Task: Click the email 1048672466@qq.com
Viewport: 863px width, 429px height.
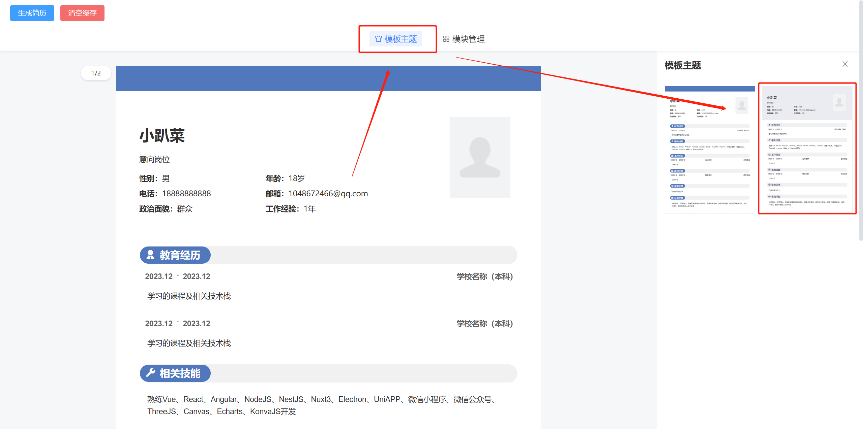Action: tap(328, 194)
